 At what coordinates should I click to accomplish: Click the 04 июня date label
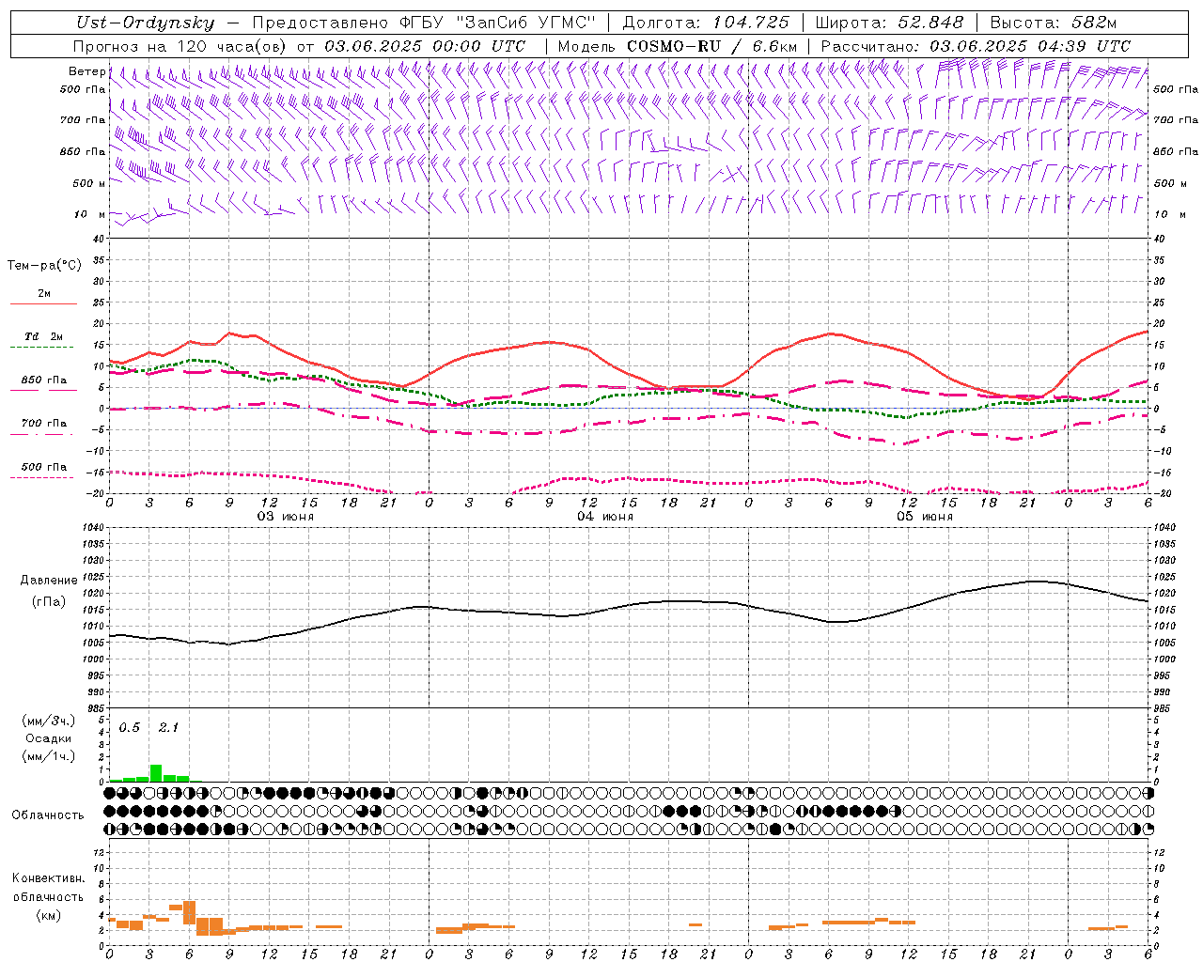[x=605, y=517]
